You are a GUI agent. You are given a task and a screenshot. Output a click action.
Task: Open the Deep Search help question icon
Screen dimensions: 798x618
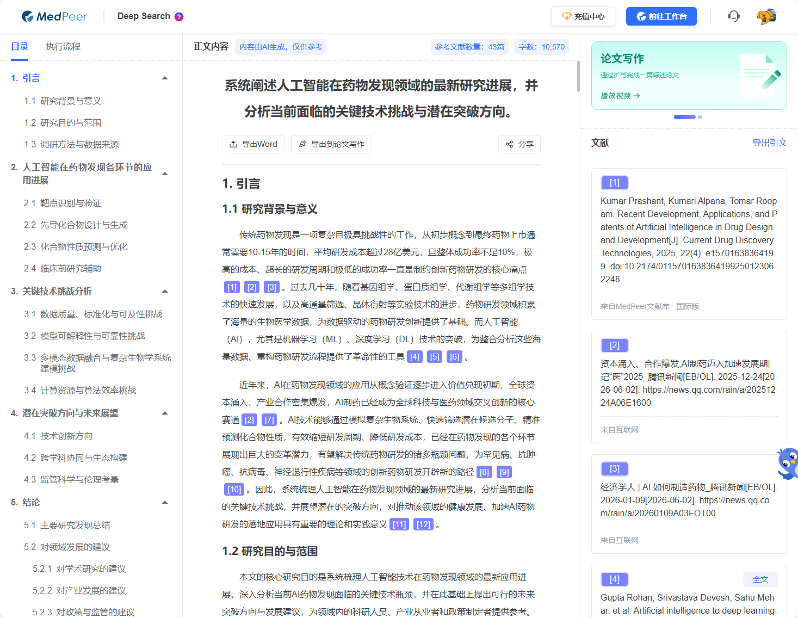(179, 17)
